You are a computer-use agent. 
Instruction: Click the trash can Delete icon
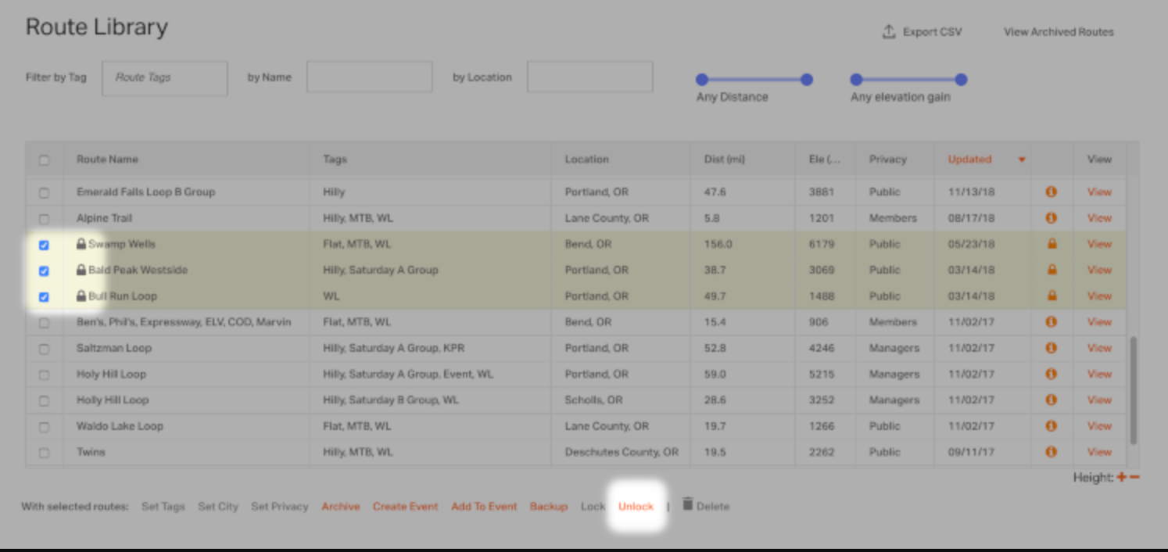pyautogui.click(x=687, y=504)
